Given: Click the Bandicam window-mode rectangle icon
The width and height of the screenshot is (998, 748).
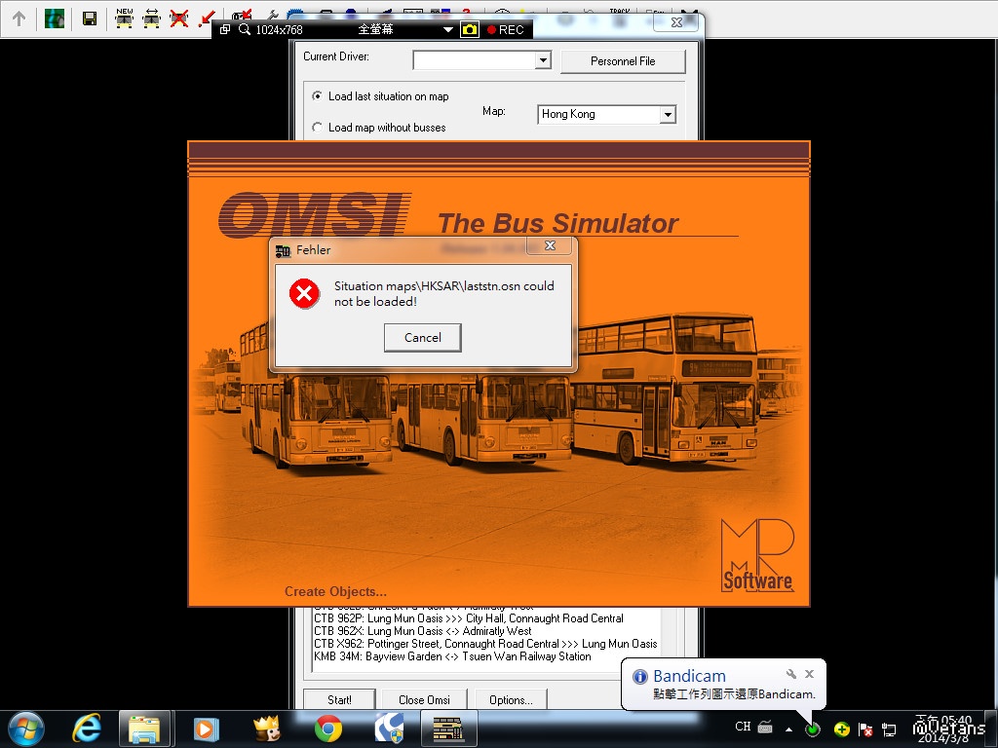Looking at the screenshot, I should click(x=225, y=29).
